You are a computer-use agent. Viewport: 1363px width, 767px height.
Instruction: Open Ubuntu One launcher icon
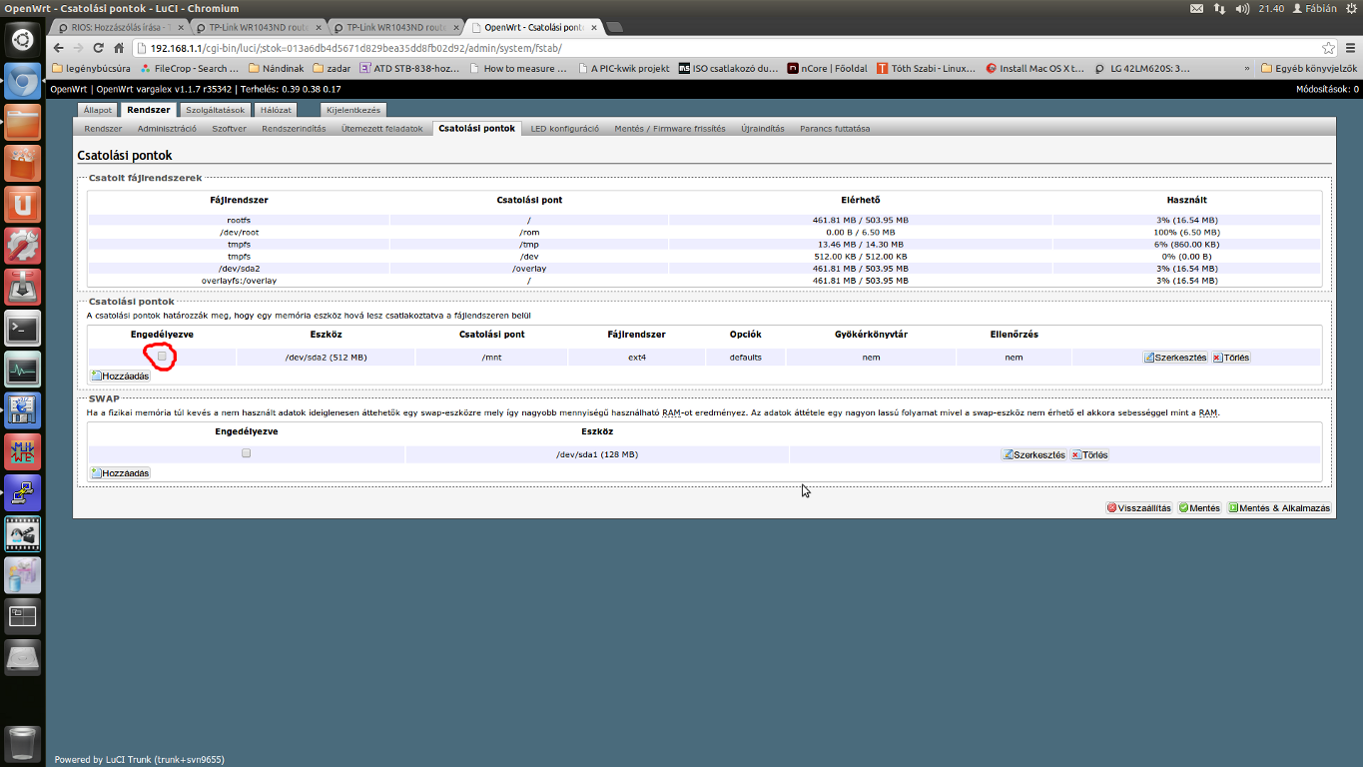(x=22, y=205)
